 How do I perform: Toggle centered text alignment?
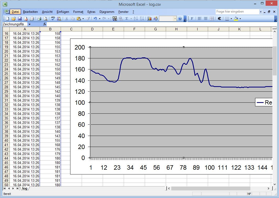point(206,19)
